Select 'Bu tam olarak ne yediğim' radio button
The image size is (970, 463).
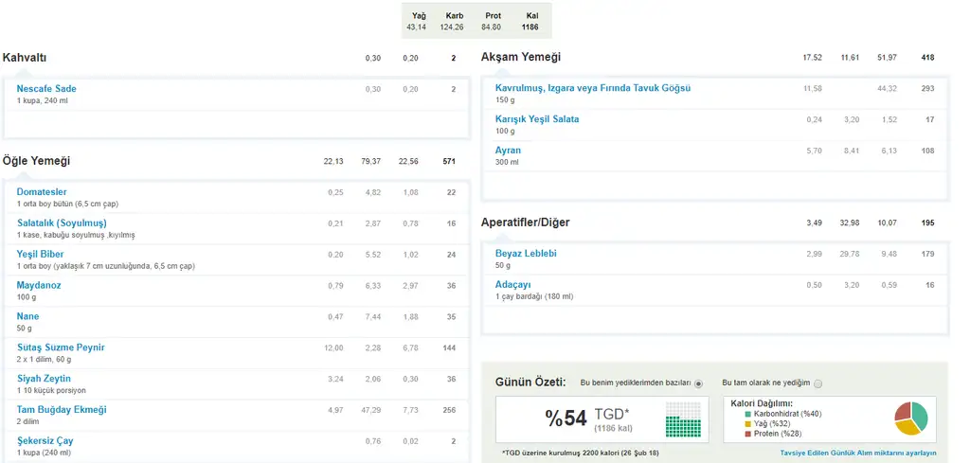pos(817,383)
